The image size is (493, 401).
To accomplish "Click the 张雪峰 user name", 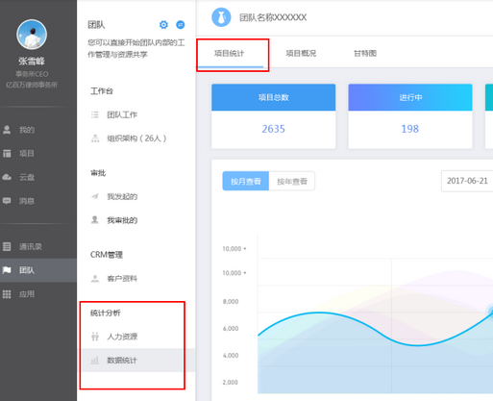I will (x=32, y=61).
